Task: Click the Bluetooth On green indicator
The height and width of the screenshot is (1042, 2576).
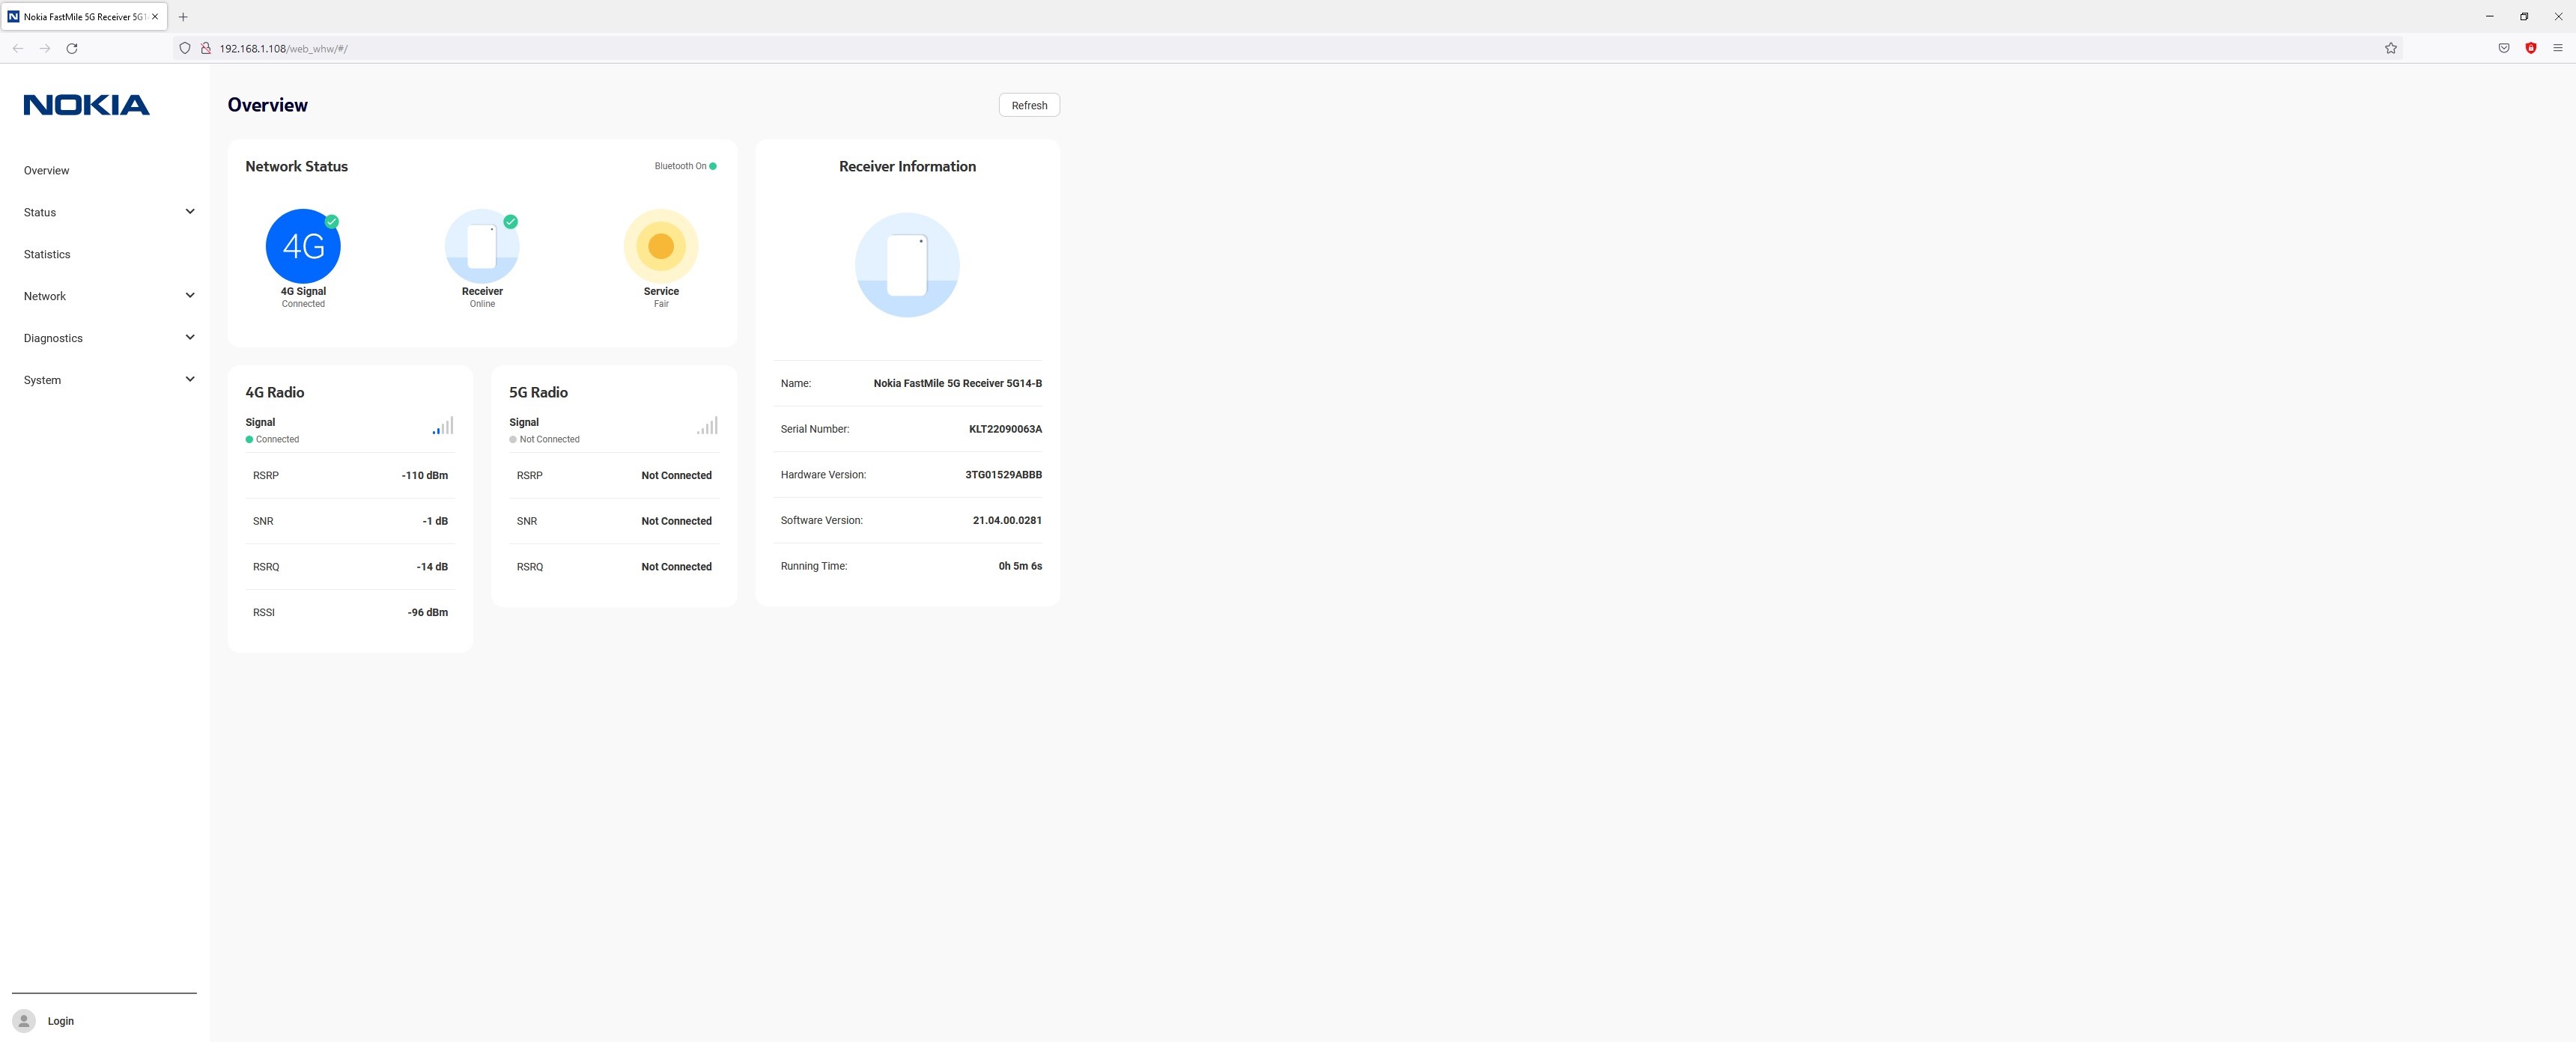Action: click(x=713, y=166)
